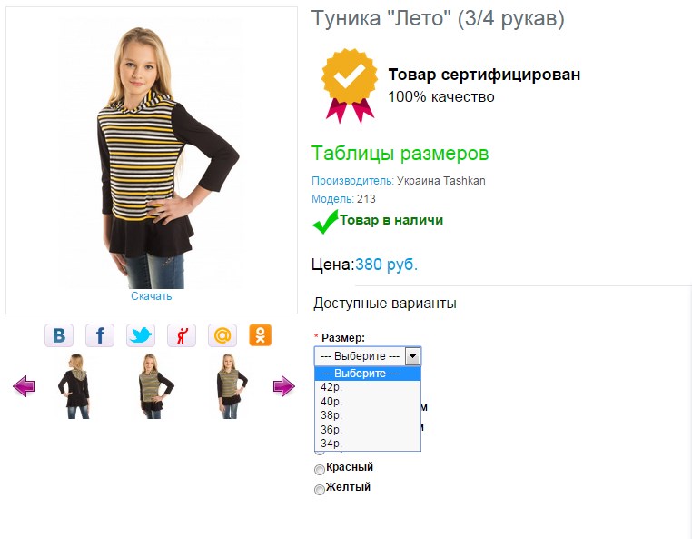The width and height of the screenshot is (692, 539).
Task: Click the size dropdown arrow button
Action: pyautogui.click(x=412, y=356)
